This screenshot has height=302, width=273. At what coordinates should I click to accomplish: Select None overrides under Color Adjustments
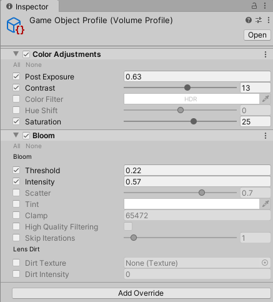34,65
